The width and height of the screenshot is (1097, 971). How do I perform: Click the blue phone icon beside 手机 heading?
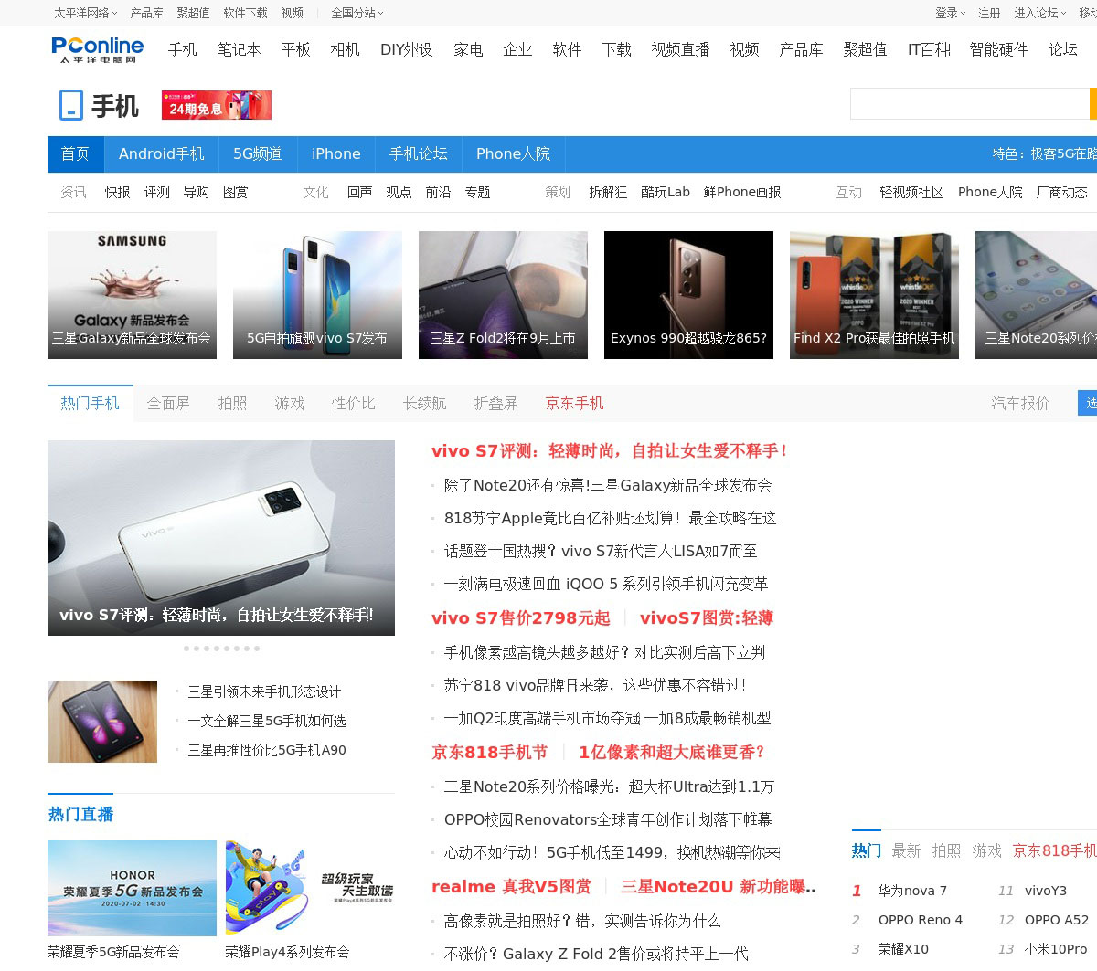pos(70,105)
